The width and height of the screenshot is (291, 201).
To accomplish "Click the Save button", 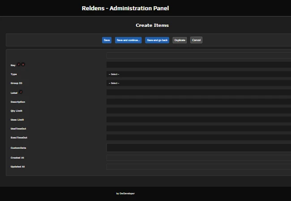I will pos(107,40).
